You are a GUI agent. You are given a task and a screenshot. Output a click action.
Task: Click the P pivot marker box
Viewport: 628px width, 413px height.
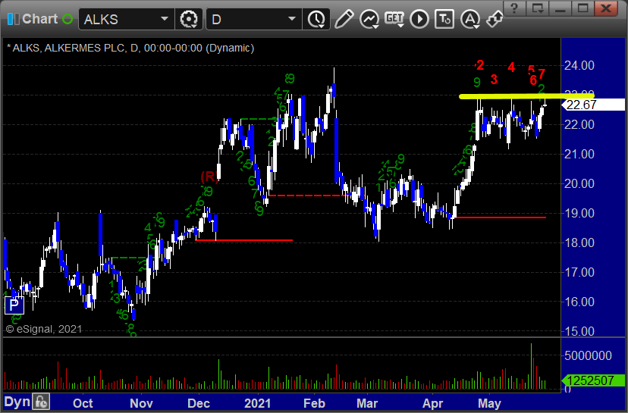coord(14,305)
